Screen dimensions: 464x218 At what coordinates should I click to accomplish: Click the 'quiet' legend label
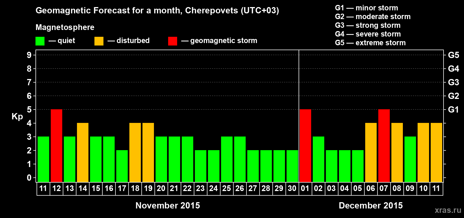[x=66, y=41]
